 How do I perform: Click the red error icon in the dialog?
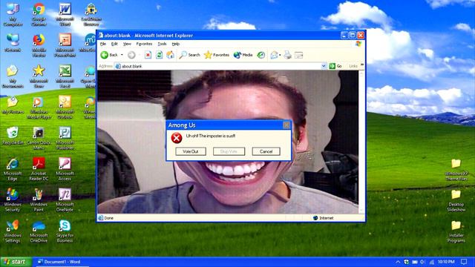(x=177, y=138)
